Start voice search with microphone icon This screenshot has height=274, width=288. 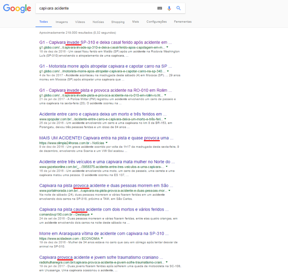point(169,8)
